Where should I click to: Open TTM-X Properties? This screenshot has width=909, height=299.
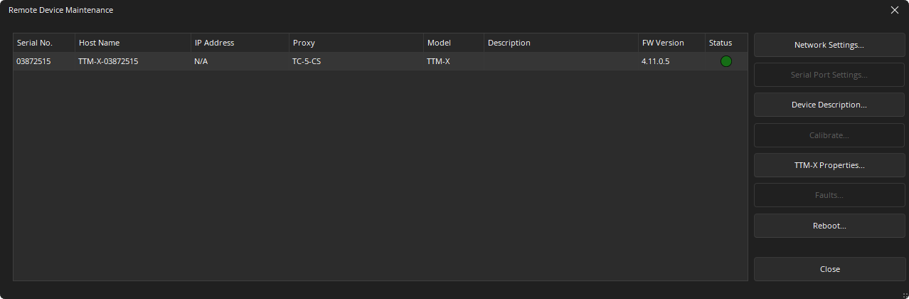point(829,165)
